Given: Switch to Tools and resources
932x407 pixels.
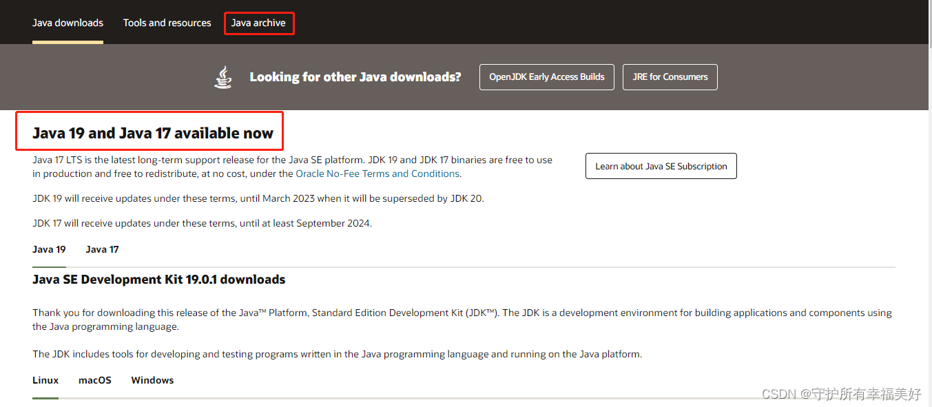Looking at the screenshot, I should point(167,23).
